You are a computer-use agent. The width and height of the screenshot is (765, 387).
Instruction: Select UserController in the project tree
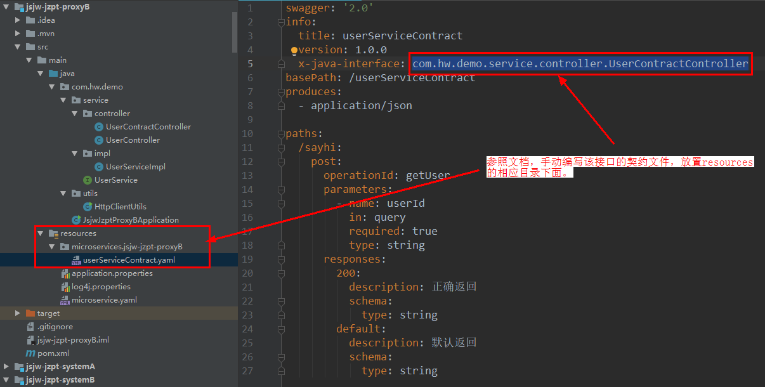[133, 140]
